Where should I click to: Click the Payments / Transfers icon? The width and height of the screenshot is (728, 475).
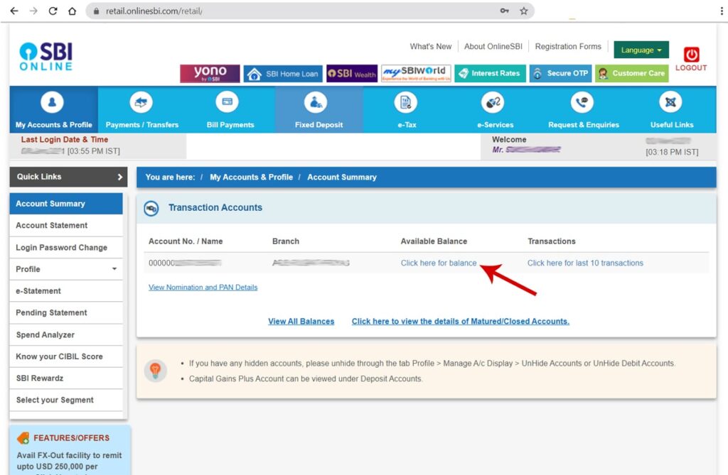(141, 102)
